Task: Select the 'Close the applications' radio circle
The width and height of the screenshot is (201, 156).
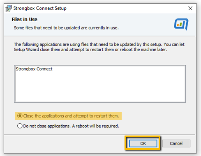Action: pyautogui.click(x=20, y=116)
